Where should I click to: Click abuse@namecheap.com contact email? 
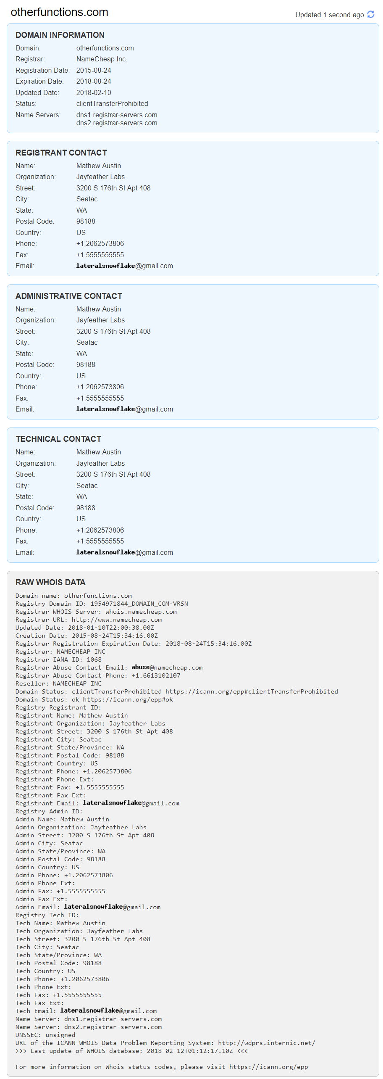(x=167, y=668)
